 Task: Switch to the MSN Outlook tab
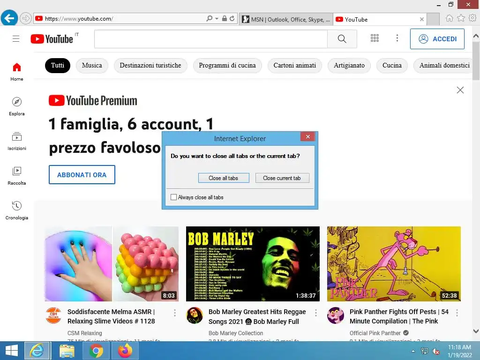pyautogui.click(x=286, y=19)
